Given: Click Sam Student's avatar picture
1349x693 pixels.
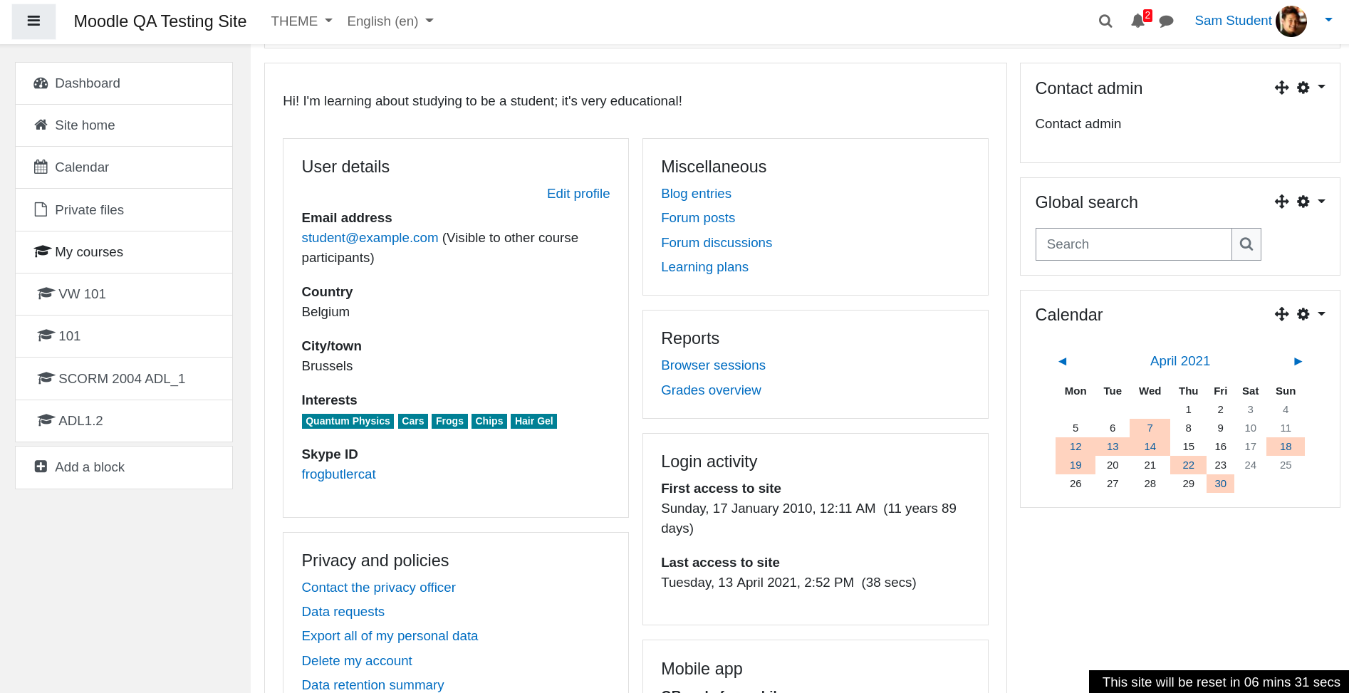Looking at the screenshot, I should click(1291, 21).
